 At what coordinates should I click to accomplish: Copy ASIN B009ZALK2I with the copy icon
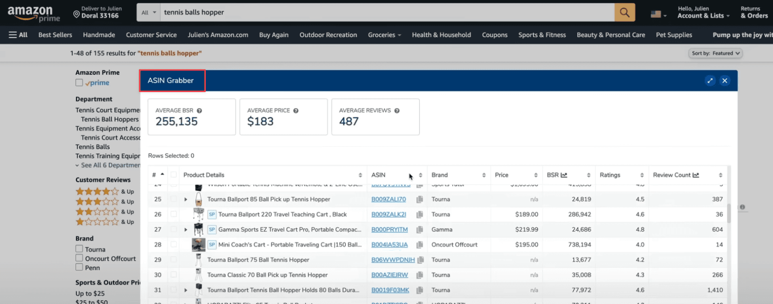pos(420,214)
